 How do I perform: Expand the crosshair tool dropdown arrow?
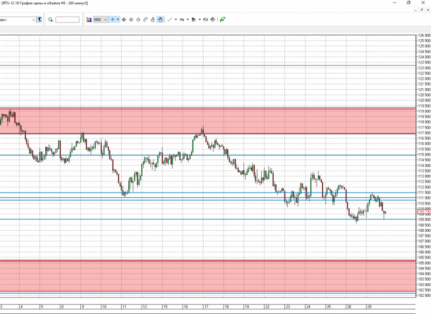pos(118,19)
